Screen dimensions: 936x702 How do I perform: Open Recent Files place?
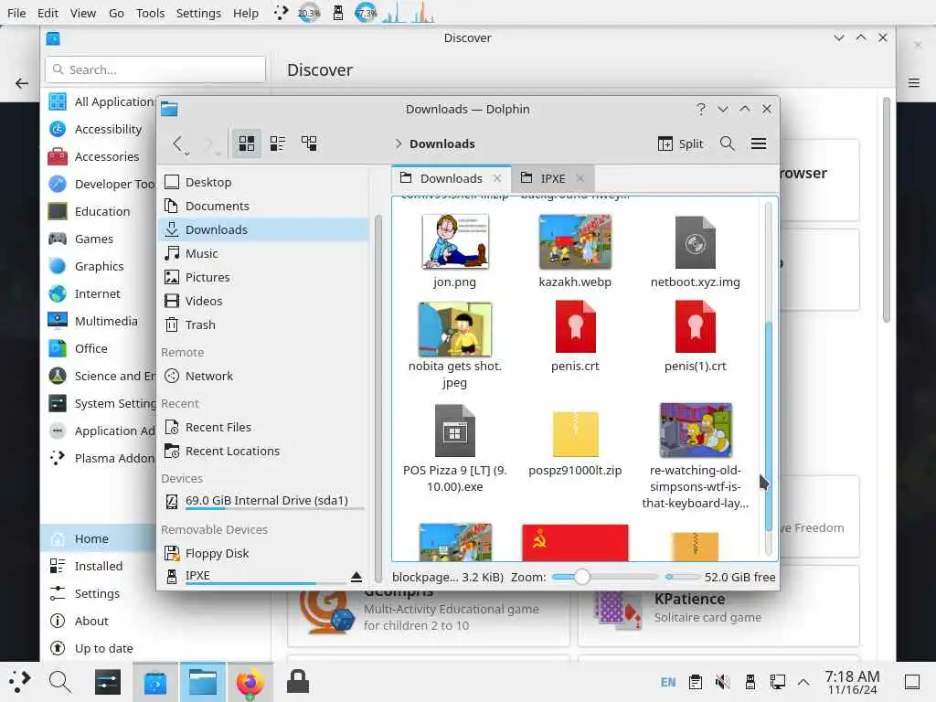pyautogui.click(x=263, y=428)
